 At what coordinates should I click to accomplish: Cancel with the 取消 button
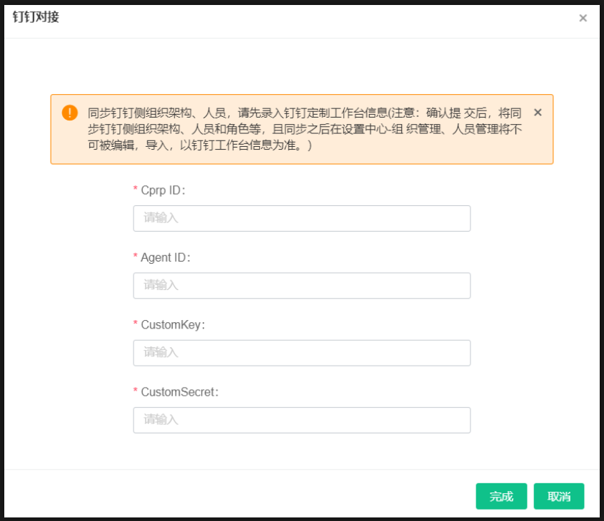coord(559,496)
